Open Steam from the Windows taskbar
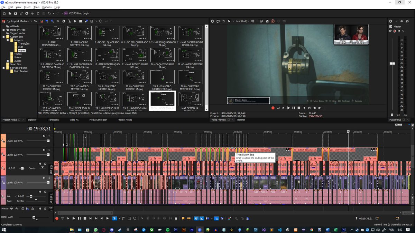The width and height of the screenshot is (415, 233). [120, 229]
